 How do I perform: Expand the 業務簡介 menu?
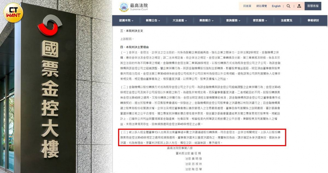point(206,21)
